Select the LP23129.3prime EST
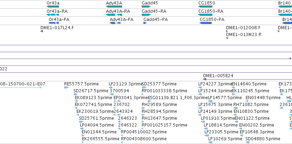This screenshot has width=292, height=144. click(110, 87)
